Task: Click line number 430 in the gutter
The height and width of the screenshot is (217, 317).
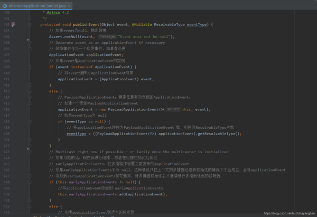Action: pyautogui.click(x=6, y=195)
